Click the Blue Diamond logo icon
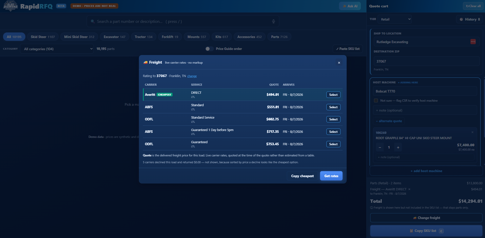Viewport: 485px width, 238px height. [10, 6]
